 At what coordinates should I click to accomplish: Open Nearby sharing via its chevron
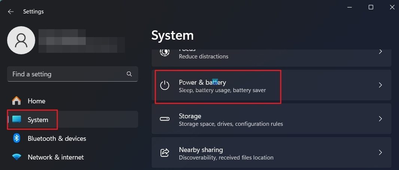pos(380,153)
